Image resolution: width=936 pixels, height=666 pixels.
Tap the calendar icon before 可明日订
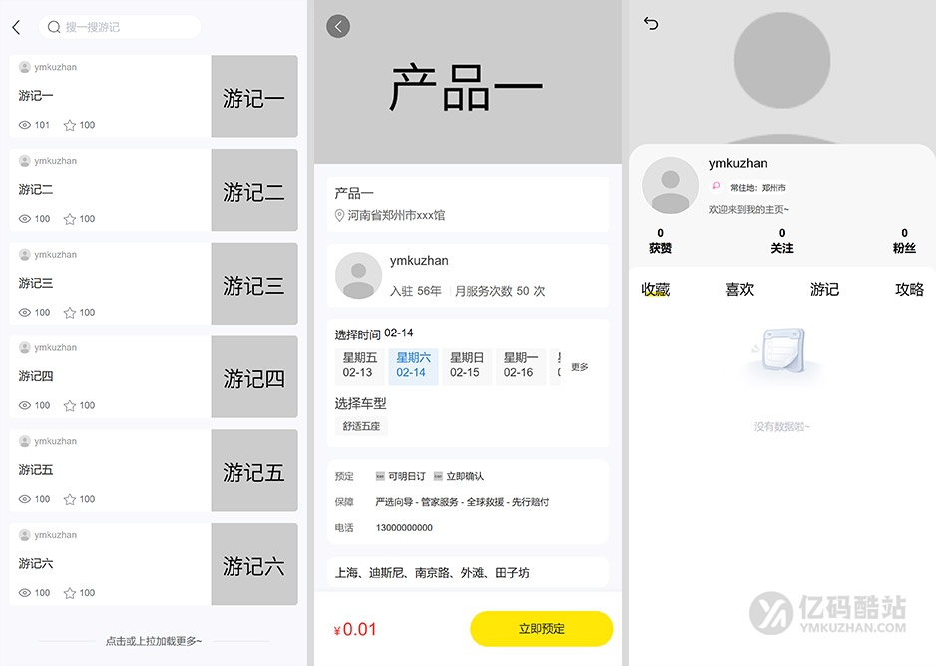379,476
